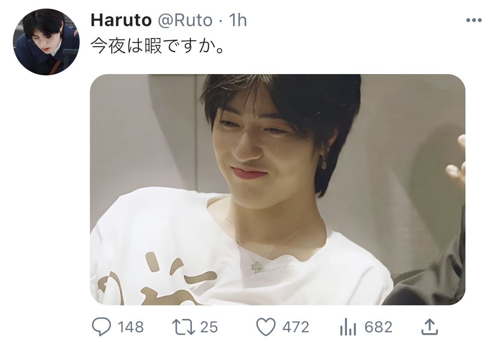
Task: Click the 25 retweets count
Action: click(x=209, y=327)
